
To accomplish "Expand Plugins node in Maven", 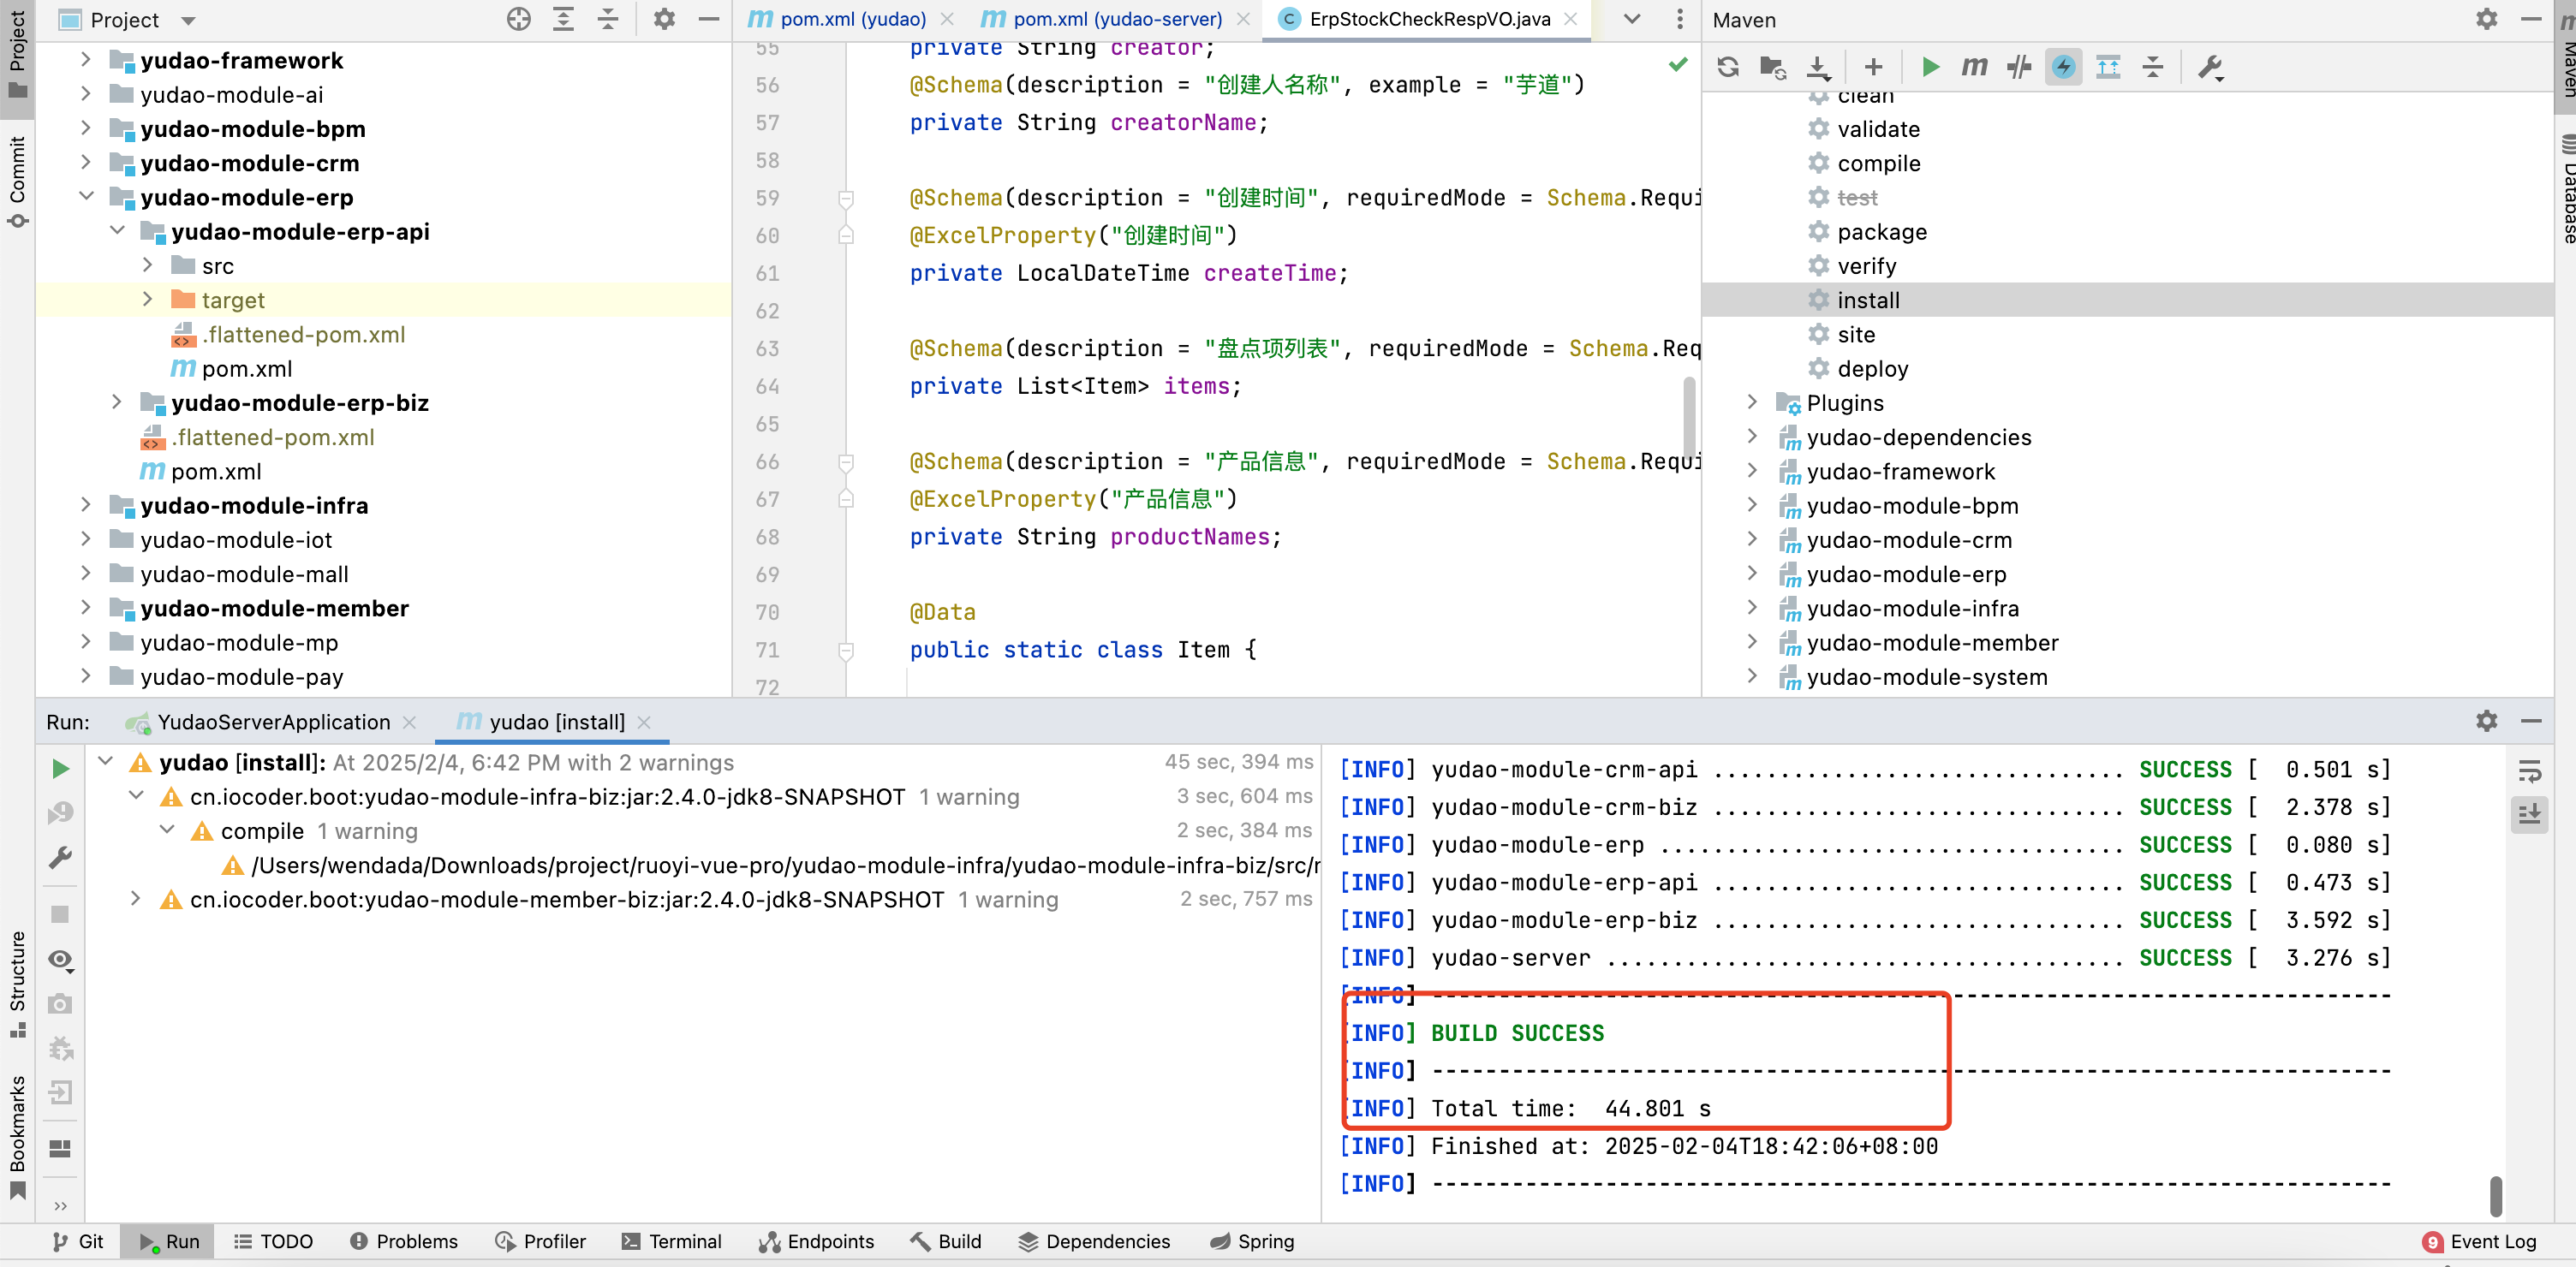I will 1751,402.
